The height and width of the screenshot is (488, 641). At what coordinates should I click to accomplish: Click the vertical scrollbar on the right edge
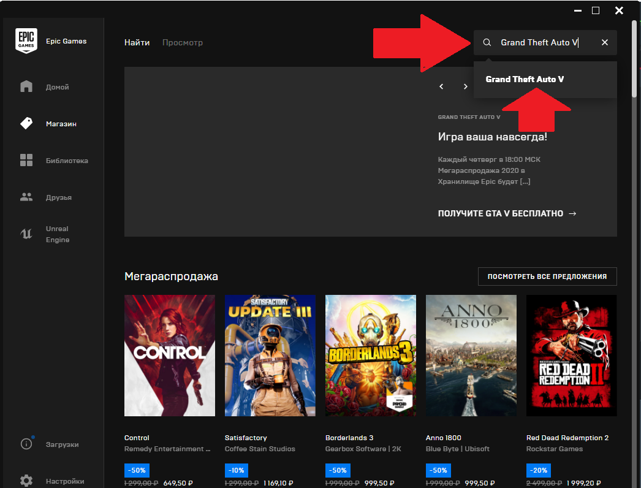click(634, 58)
